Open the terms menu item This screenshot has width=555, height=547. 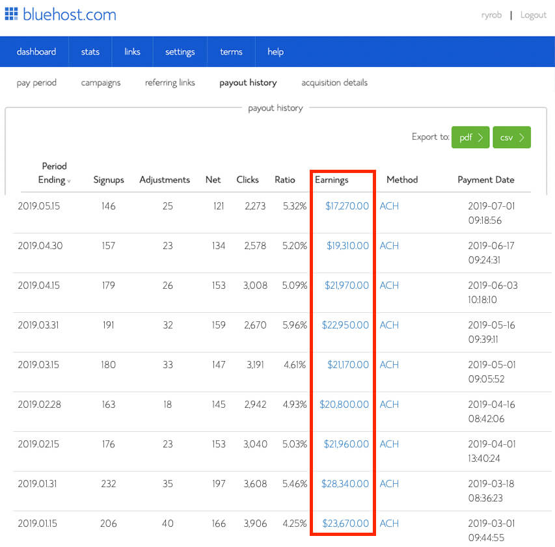tap(231, 51)
